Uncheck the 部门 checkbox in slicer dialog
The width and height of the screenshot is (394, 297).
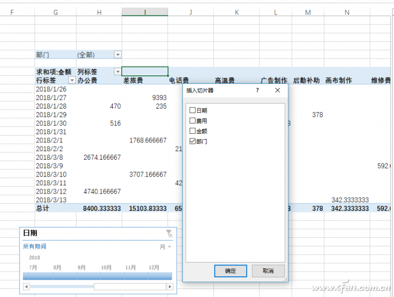click(193, 141)
